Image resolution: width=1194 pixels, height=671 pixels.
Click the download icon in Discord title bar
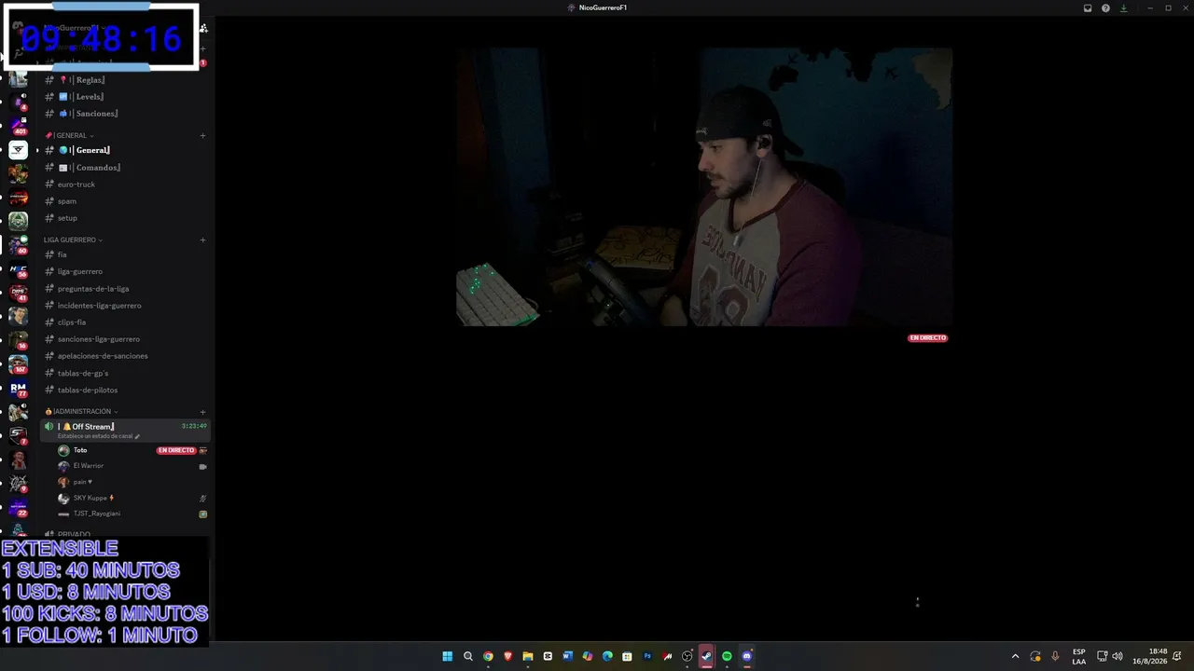[1123, 7]
